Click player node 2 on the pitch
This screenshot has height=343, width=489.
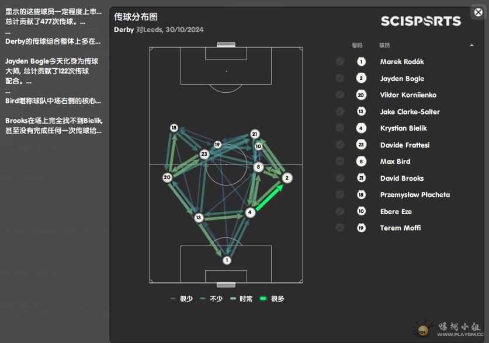[286, 177]
